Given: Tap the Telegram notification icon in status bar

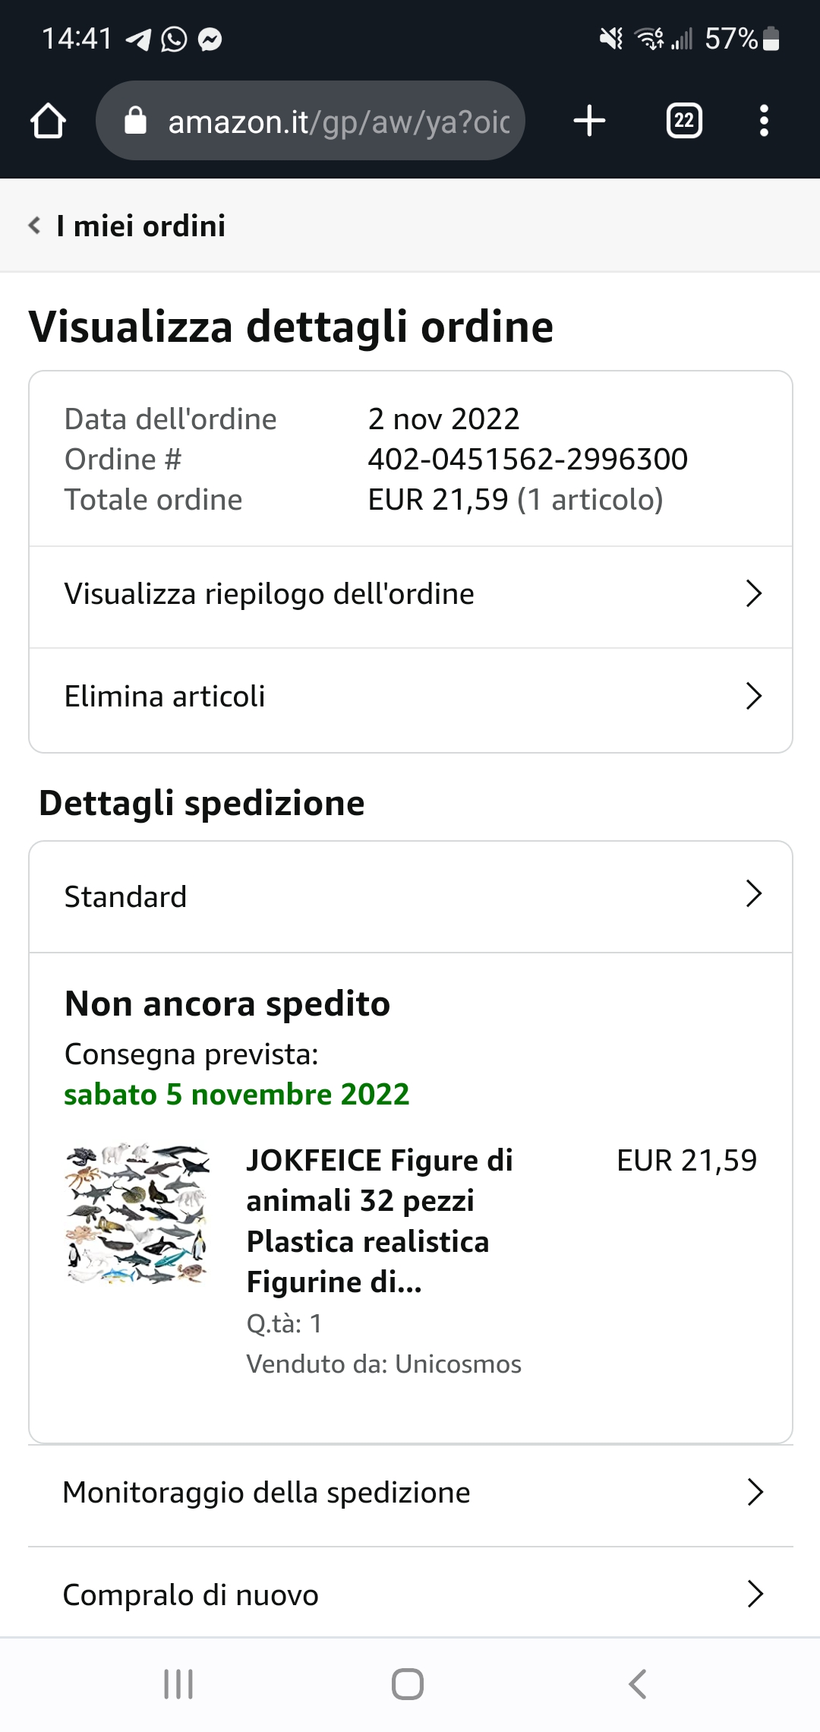Looking at the screenshot, I should (138, 39).
